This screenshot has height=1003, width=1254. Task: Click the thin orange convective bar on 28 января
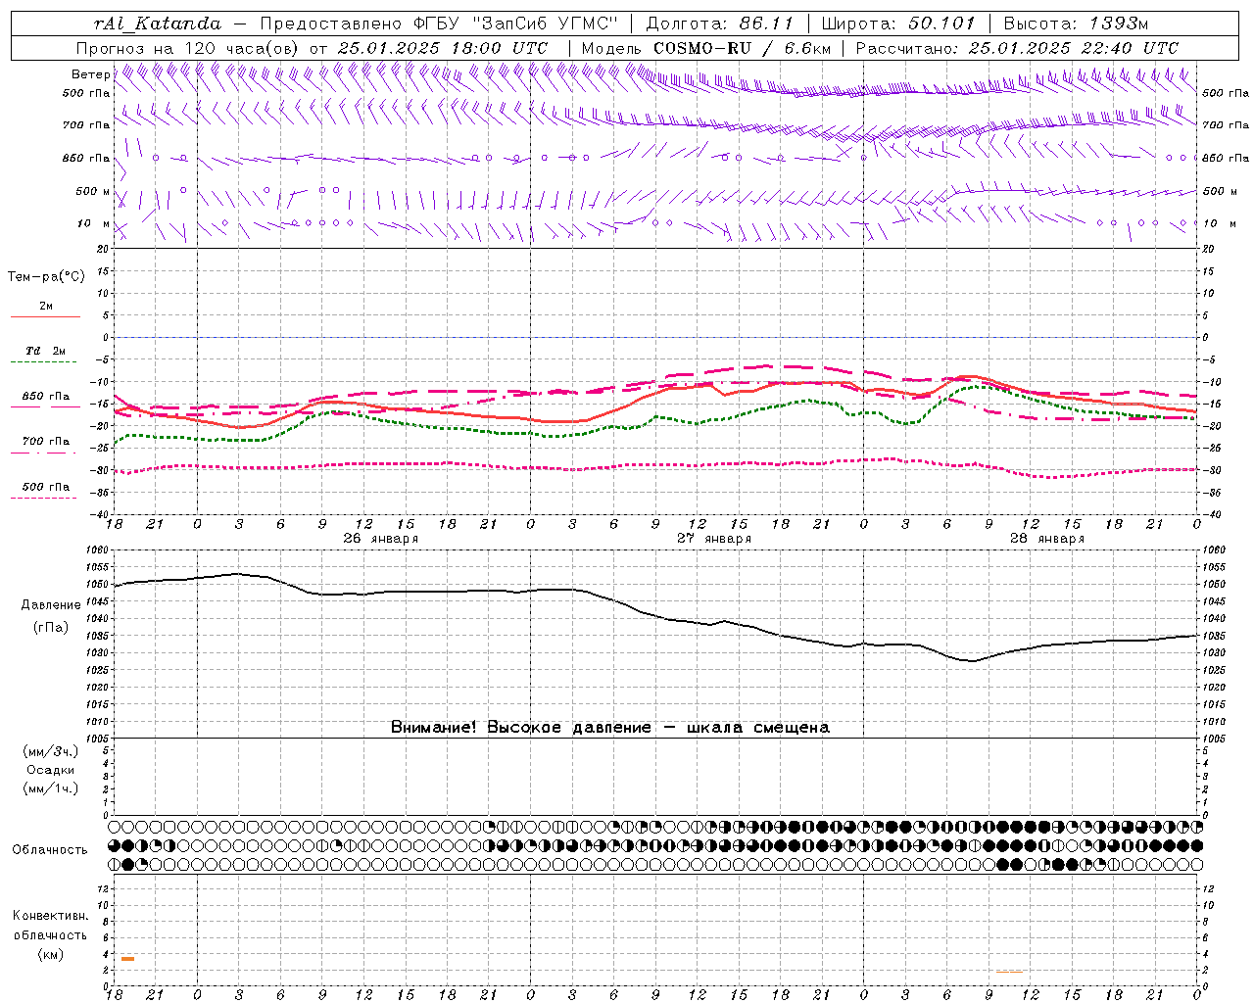pos(1009,972)
